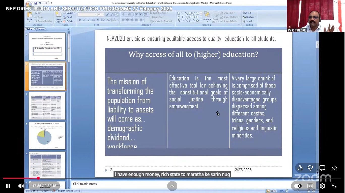Click the thumbs down dislike icon
Viewport: 345px width, 193px height.
(310, 168)
